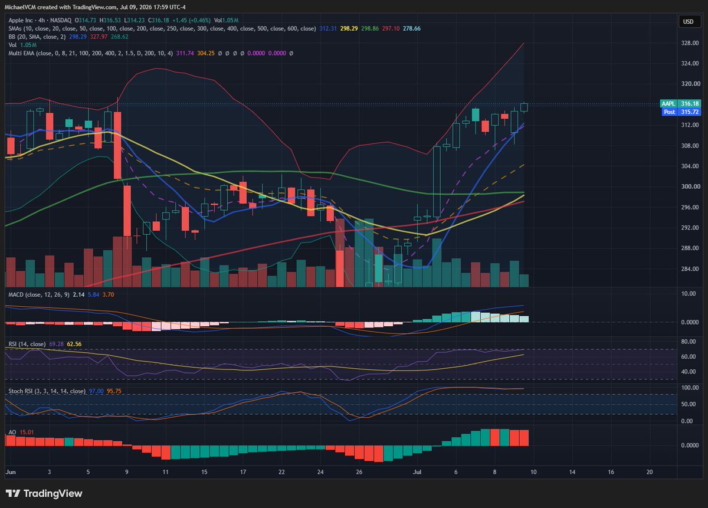This screenshot has width=708, height=508.
Task: Click the SMA value 278.66
Action: point(412,28)
